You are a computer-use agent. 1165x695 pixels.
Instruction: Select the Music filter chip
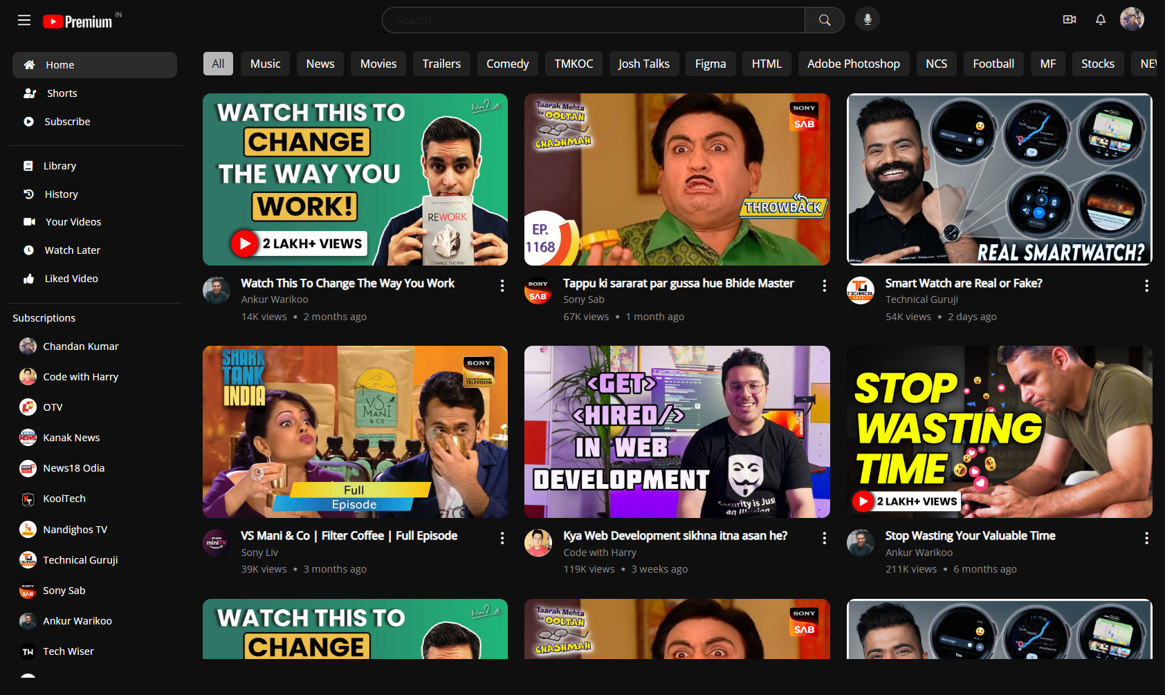pyautogui.click(x=266, y=64)
